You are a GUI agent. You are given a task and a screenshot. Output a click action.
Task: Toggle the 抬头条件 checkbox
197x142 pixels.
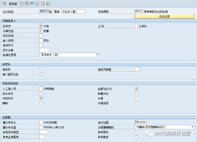(x=41, y=94)
